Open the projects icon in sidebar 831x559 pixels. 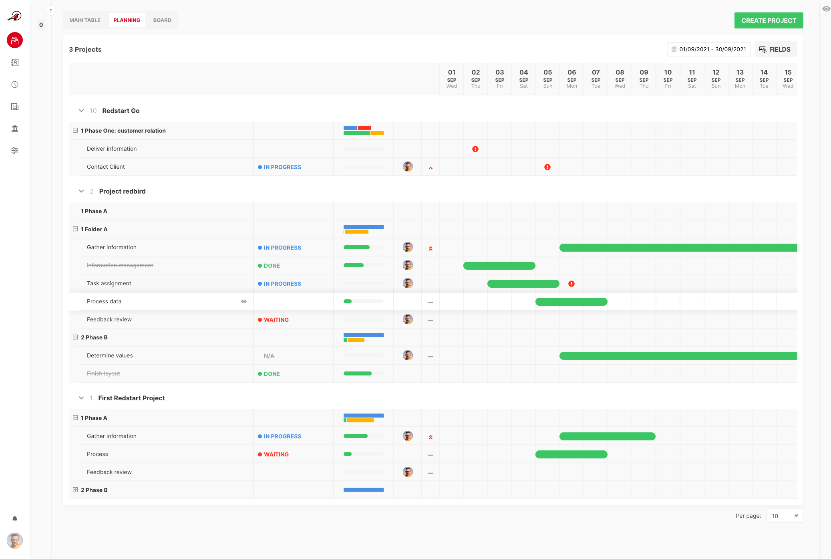coord(15,40)
